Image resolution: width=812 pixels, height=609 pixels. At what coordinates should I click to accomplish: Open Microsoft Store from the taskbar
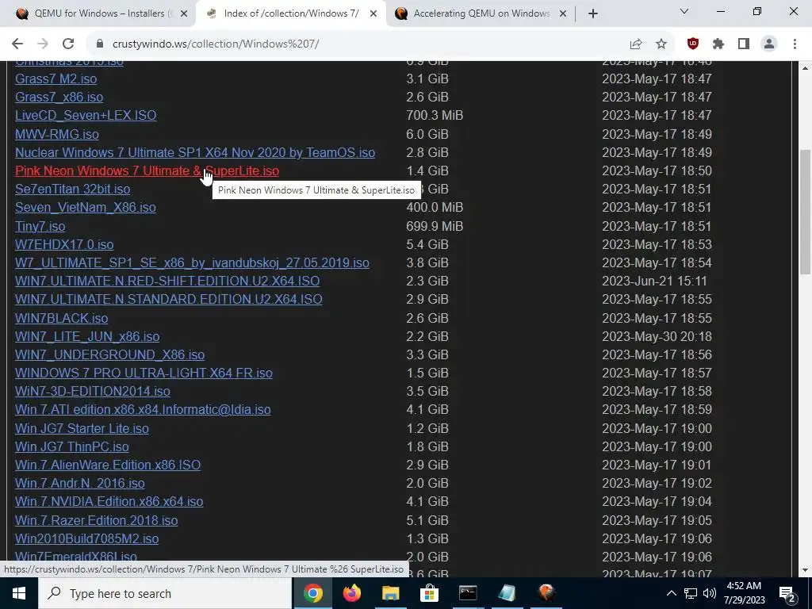[x=429, y=593]
